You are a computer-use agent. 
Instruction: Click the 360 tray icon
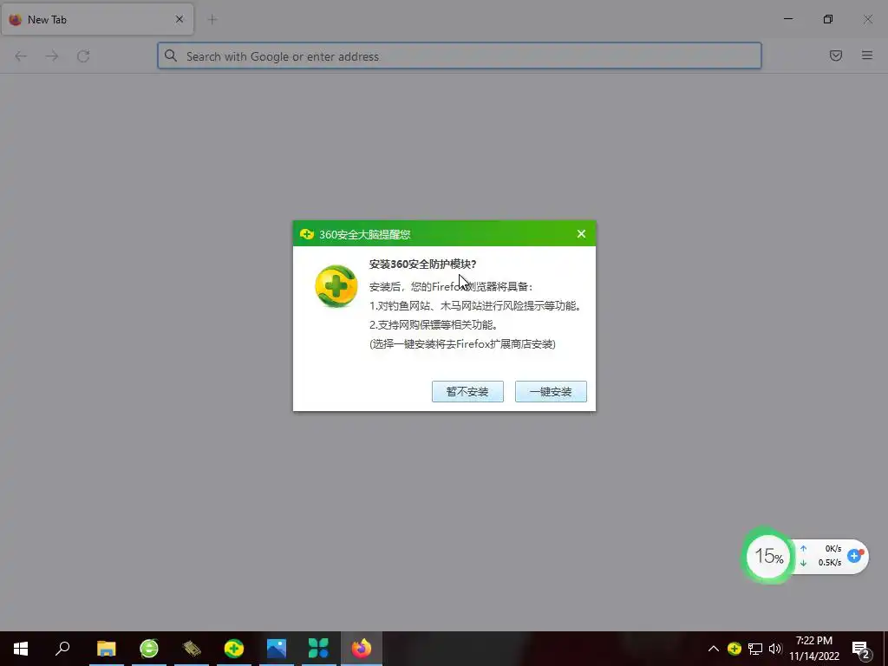coord(735,649)
